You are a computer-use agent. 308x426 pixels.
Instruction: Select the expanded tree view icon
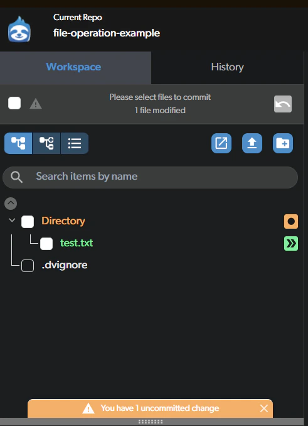coord(46,143)
